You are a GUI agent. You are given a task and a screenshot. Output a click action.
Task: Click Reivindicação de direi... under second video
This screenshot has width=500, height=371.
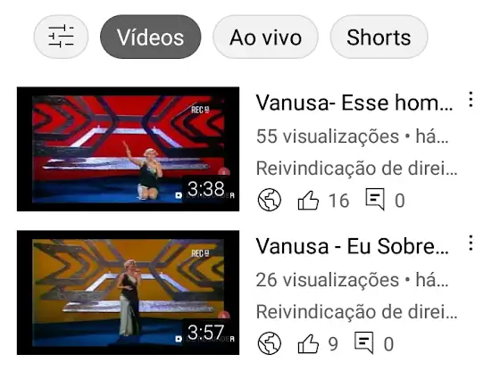357,311
